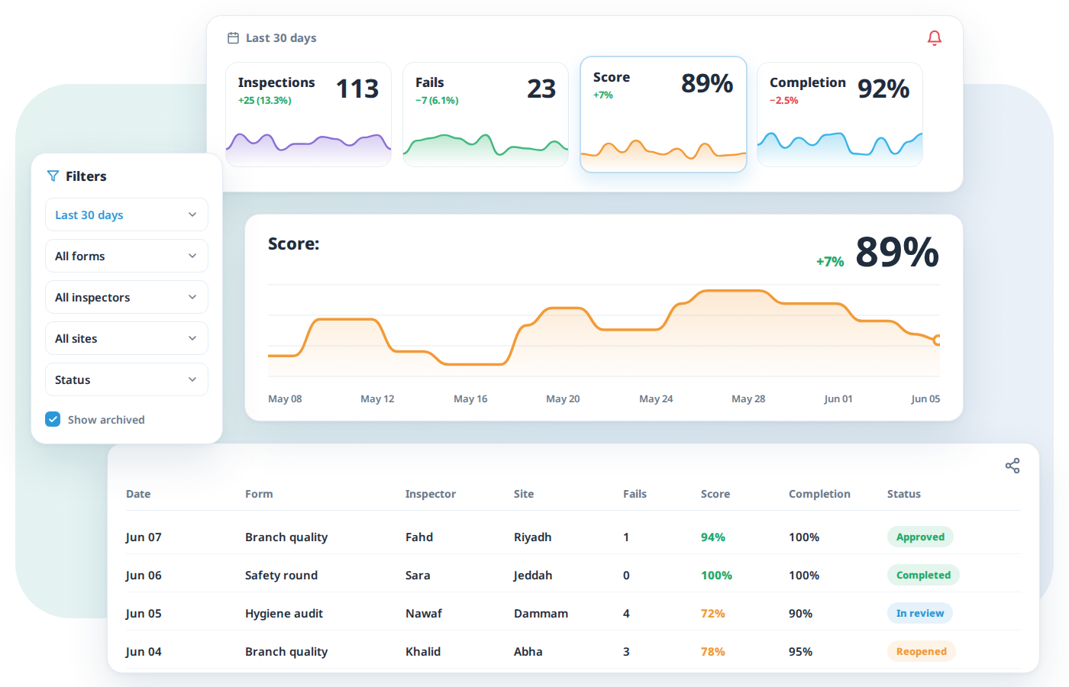Select the Inspections summary card

pos(308,114)
